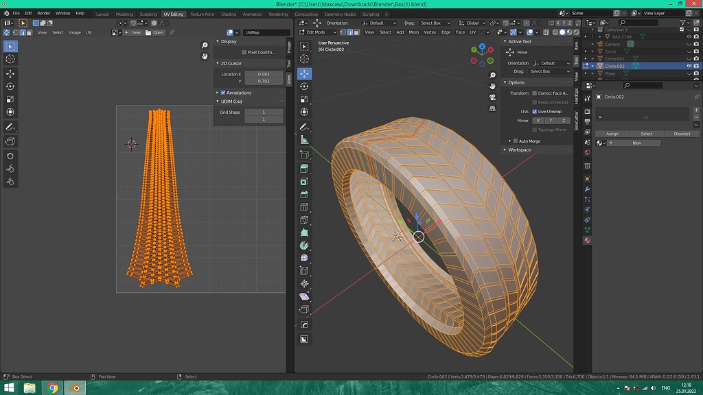Screen dimensions: 703x395
Task: Select the Knife tool
Action: click(304, 220)
